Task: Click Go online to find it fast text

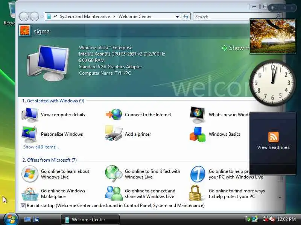Action: 152,174
